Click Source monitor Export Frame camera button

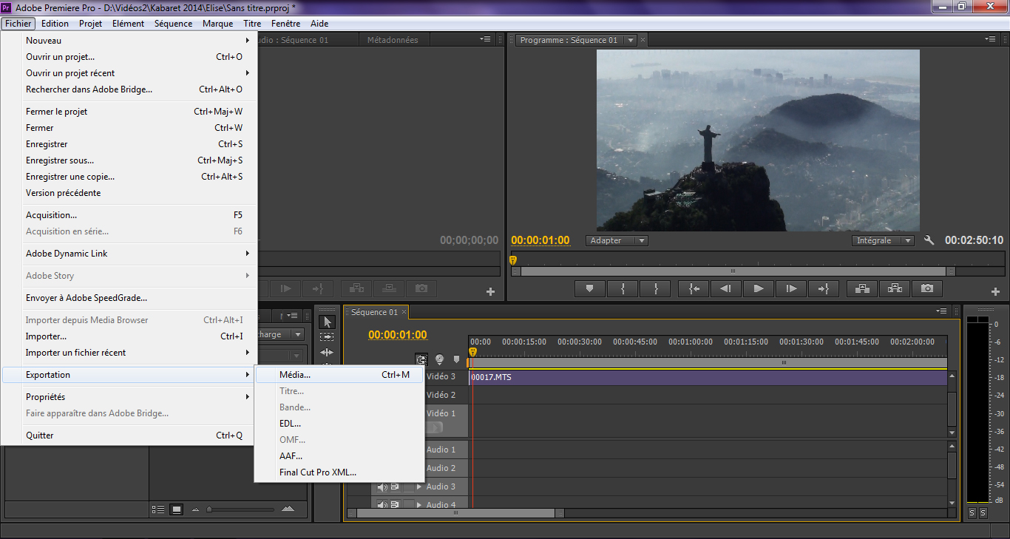[421, 288]
